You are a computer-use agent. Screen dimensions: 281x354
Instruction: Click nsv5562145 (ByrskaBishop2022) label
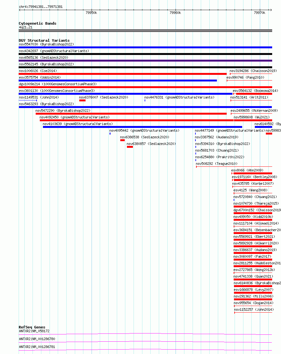46,64
